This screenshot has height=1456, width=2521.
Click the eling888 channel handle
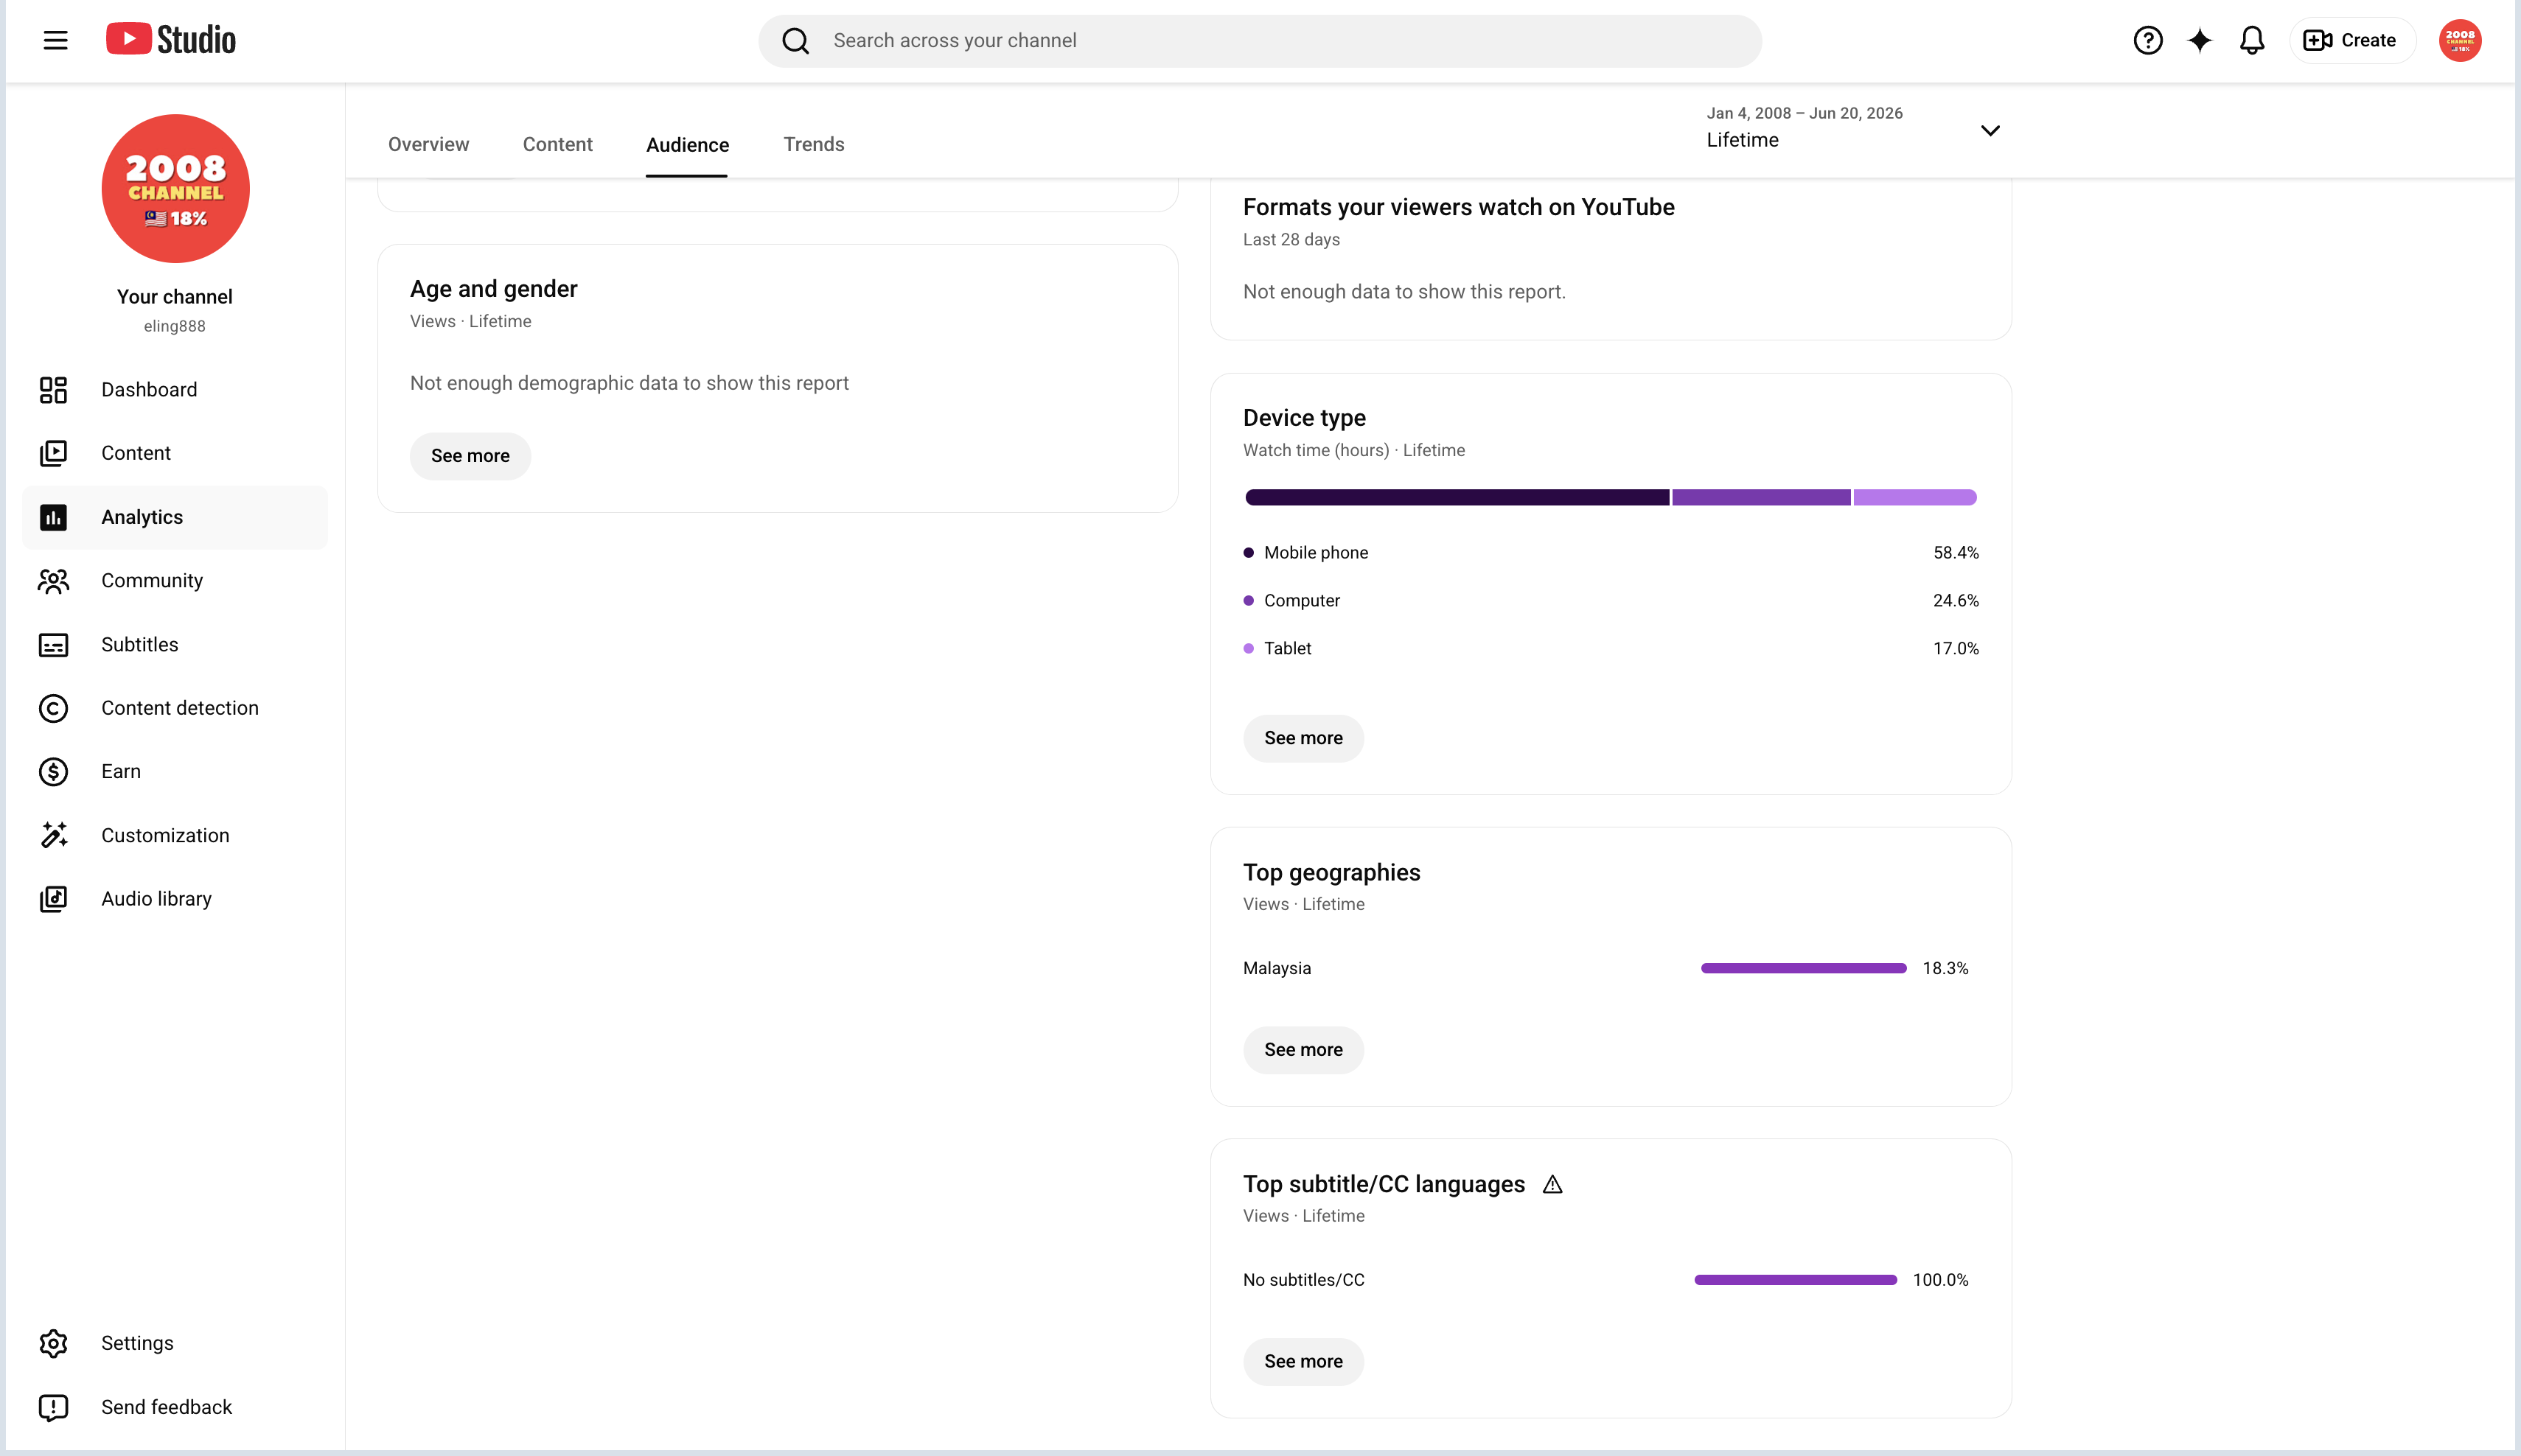[x=174, y=326]
